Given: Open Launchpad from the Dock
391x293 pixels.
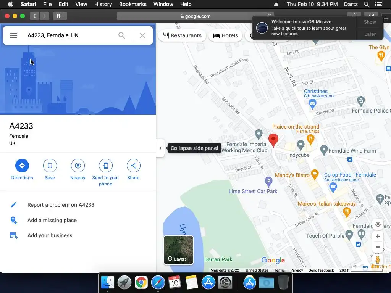Looking at the screenshot, I should pyautogui.click(x=124, y=283).
